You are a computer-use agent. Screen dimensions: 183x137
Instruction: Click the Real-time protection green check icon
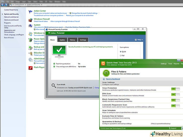coord(54,64)
